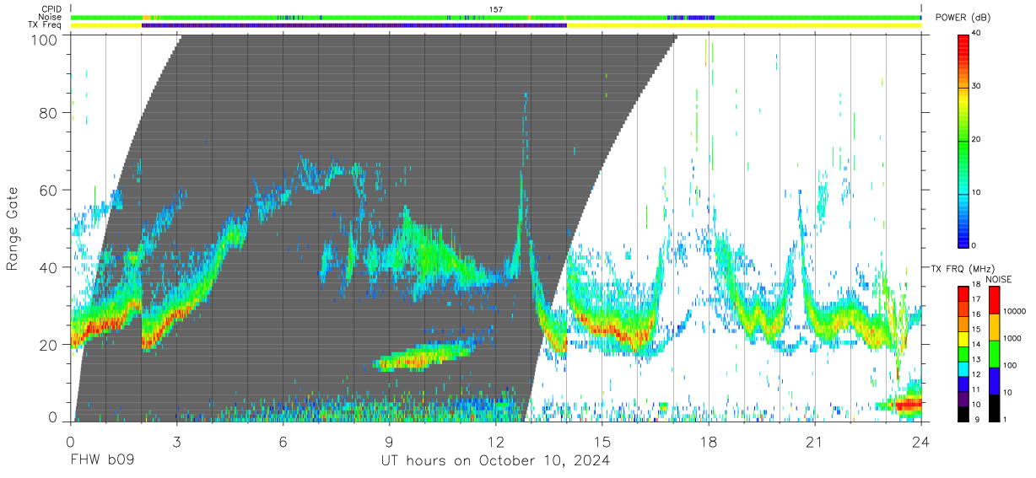1036x478 pixels.
Task: Click the 9 tick on the TX FRQ scale
Action: (979, 419)
